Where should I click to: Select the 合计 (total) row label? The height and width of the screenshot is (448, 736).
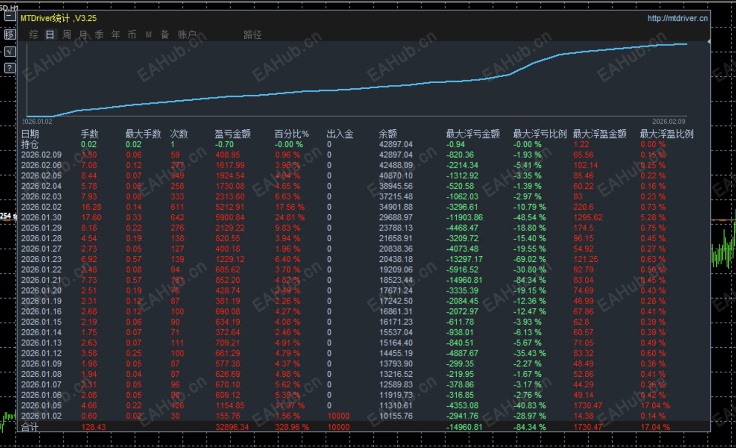tap(30, 427)
